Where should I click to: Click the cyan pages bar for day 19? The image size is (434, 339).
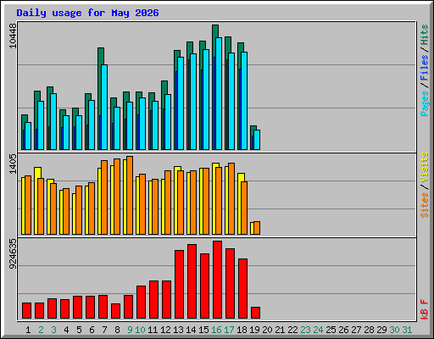tap(257, 140)
